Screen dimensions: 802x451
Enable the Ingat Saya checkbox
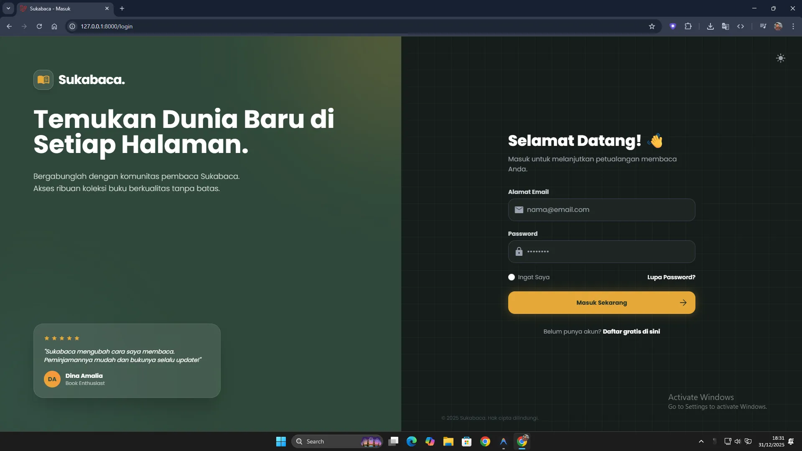[x=512, y=277]
